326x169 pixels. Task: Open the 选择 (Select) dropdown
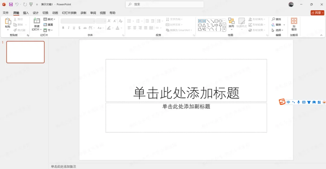[x=278, y=30]
